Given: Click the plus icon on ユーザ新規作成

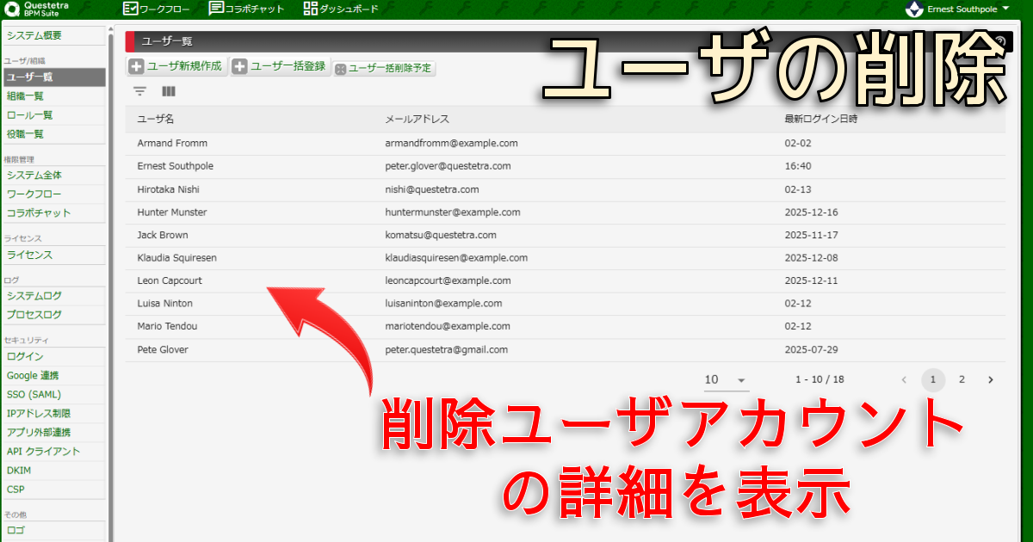Looking at the screenshot, I should point(137,66).
